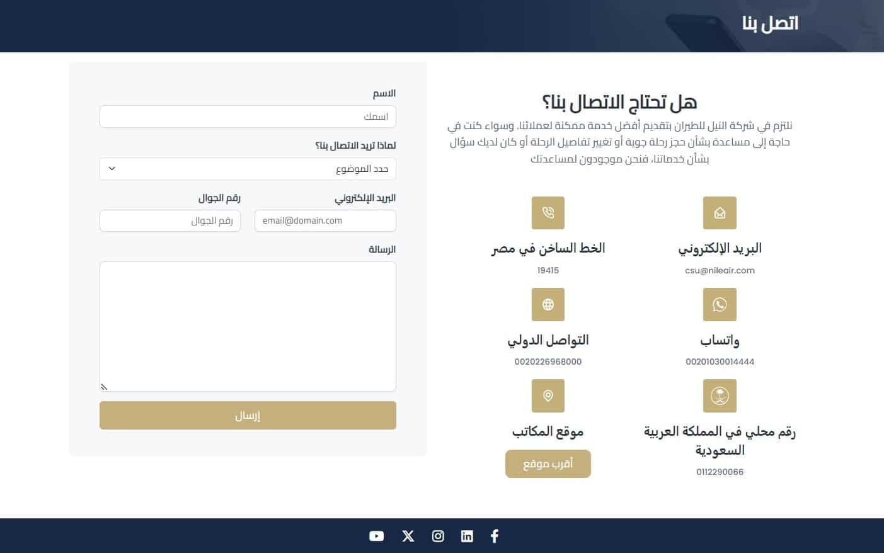This screenshot has width=884, height=553.
Task: Click the الاسم form label
Action: coord(384,93)
